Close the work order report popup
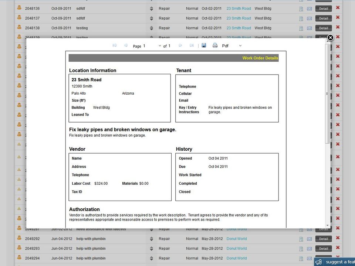This screenshot has height=266, width=355. [330, 38]
